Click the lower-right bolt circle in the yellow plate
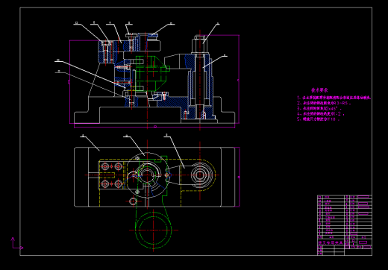The image size is (388, 270). [x=119, y=183]
